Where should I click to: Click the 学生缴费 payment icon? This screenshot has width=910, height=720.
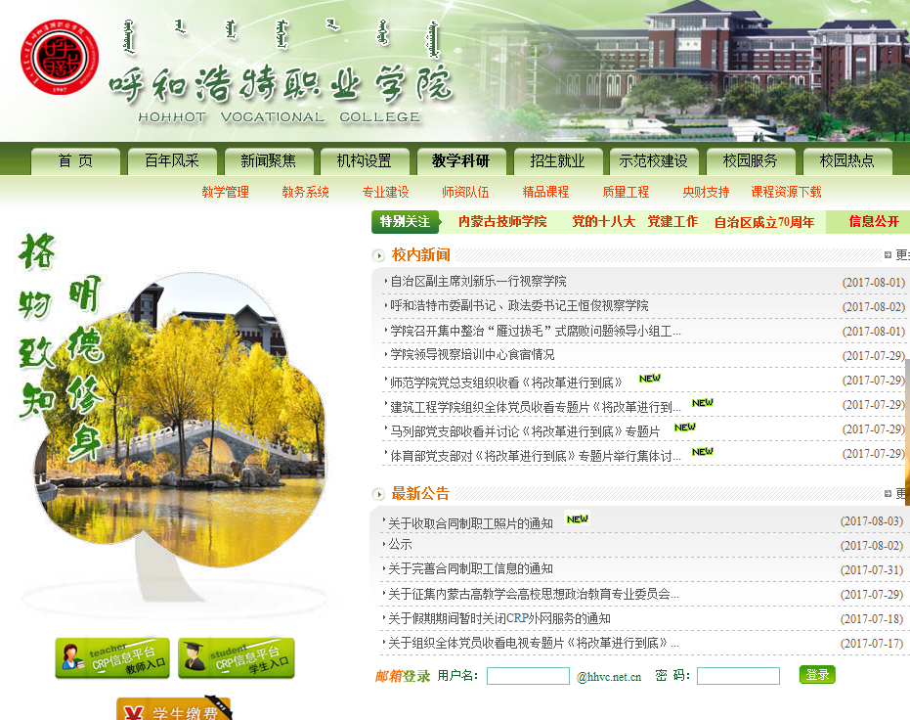coord(174,709)
